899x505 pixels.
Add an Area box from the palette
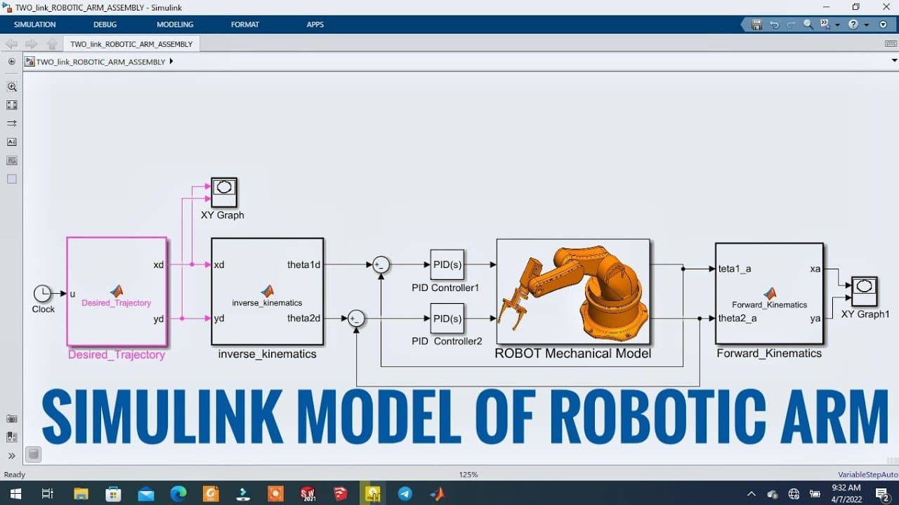[11, 179]
